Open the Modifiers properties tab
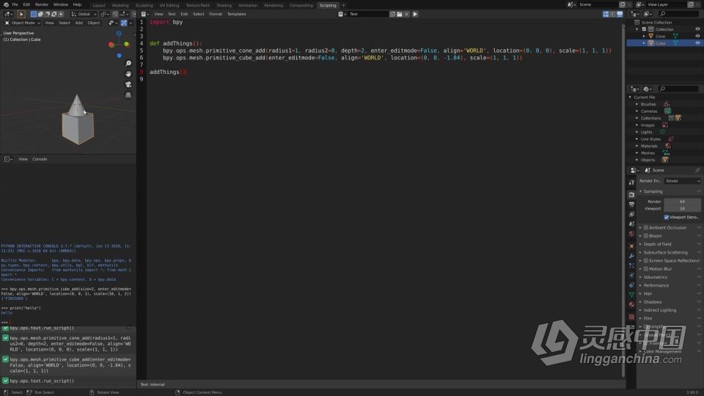 (631, 256)
